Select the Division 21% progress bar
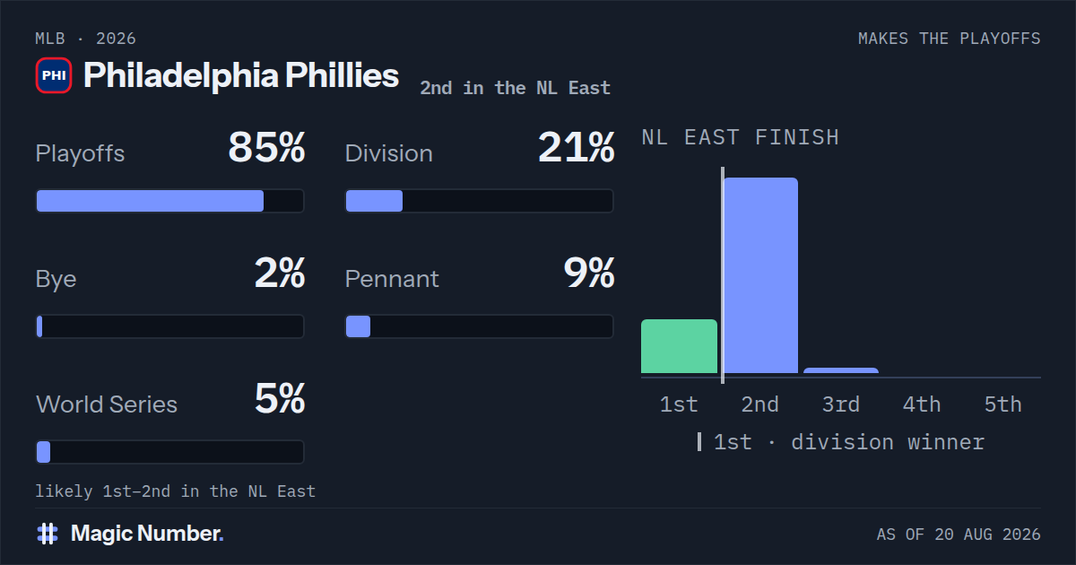This screenshot has height=565, width=1076. click(x=480, y=201)
